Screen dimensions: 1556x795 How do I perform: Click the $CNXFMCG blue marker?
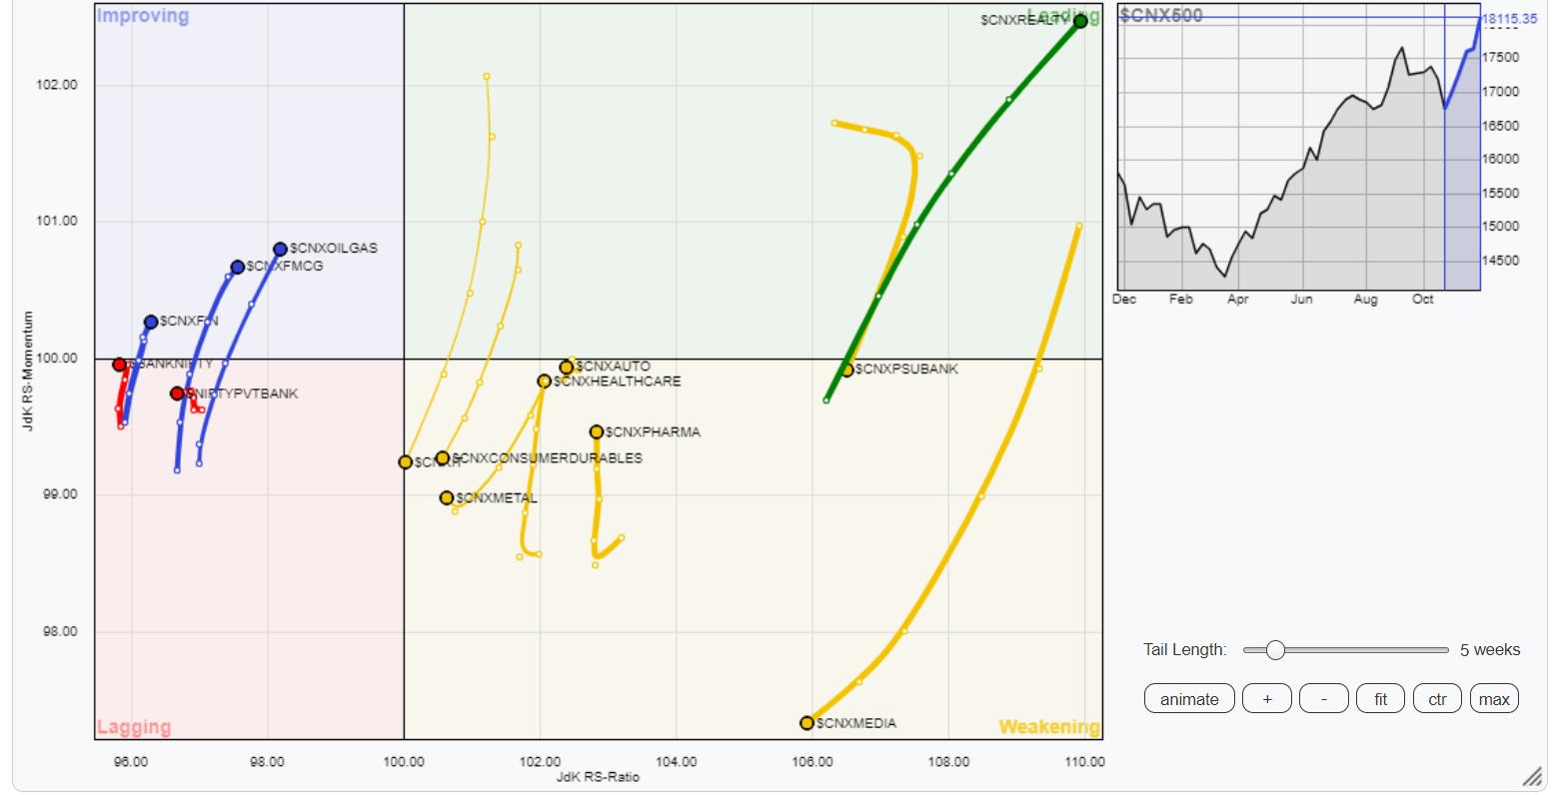click(x=238, y=267)
